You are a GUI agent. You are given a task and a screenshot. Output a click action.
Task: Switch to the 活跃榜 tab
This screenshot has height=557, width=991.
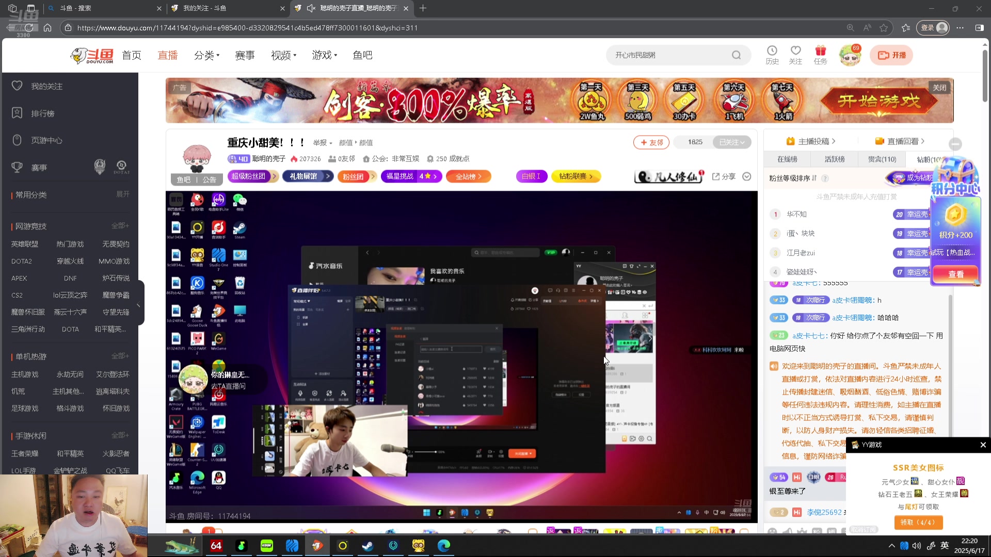(x=835, y=159)
